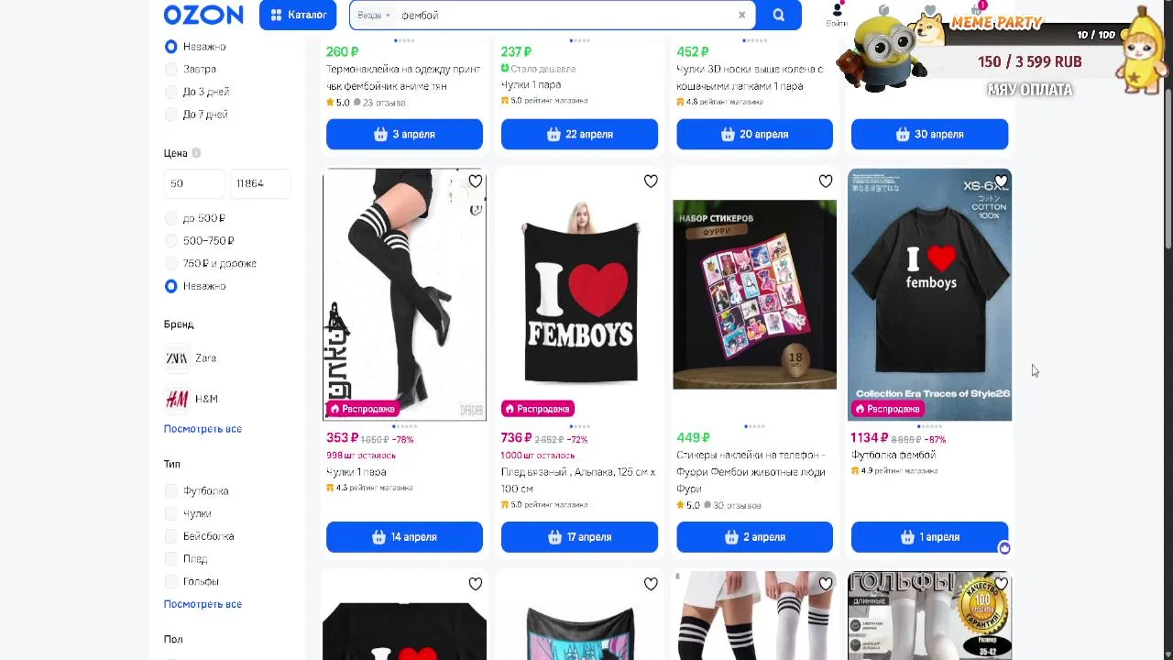Favorite the stockings product with the heart icon
The width and height of the screenshot is (1173, 660).
476,181
